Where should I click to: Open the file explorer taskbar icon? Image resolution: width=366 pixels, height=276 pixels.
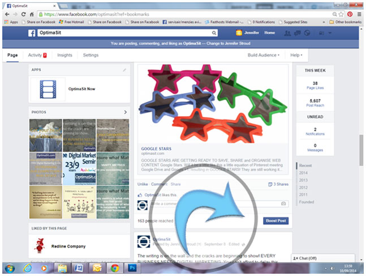click(x=62, y=268)
